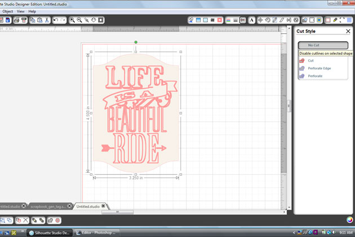Image resolution: width=355 pixels, height=237 pixels.
Task: Close the Cut Style panel
Action: coord(348,32)
